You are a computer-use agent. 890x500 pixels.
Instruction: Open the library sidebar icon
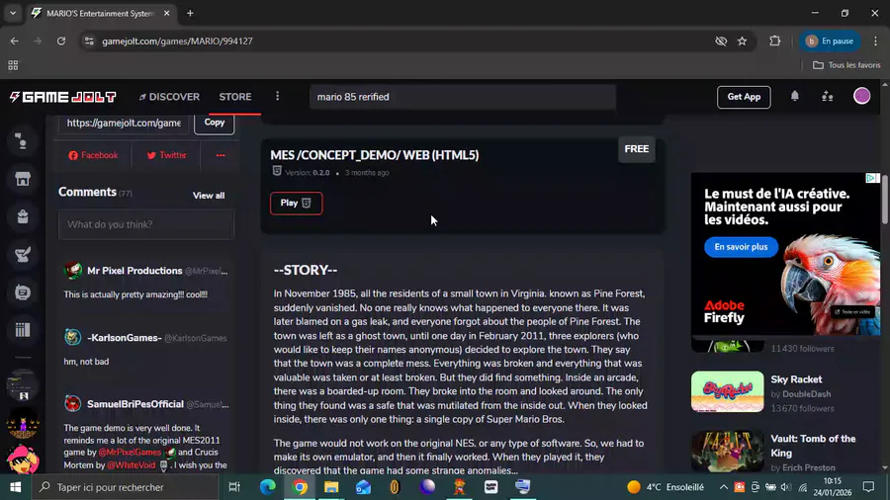tap(23, 330)
